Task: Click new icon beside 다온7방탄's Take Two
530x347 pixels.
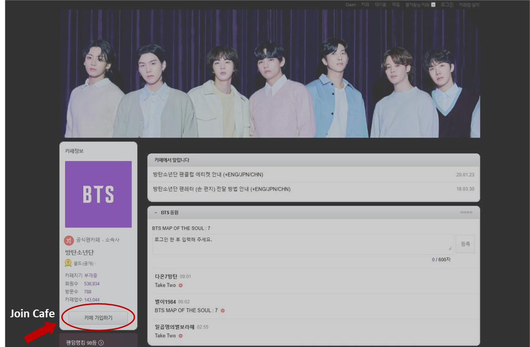Action: [x=181, y=286]
